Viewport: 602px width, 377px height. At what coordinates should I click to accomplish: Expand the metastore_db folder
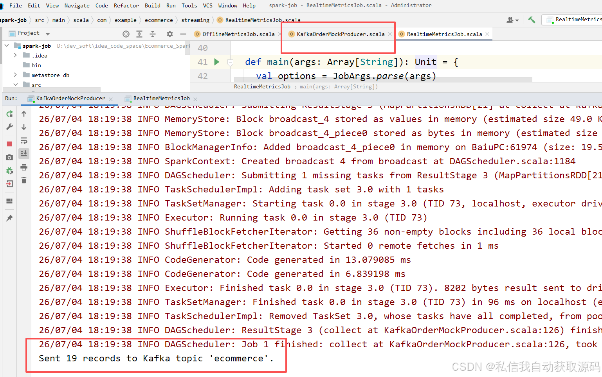[15, 75]
